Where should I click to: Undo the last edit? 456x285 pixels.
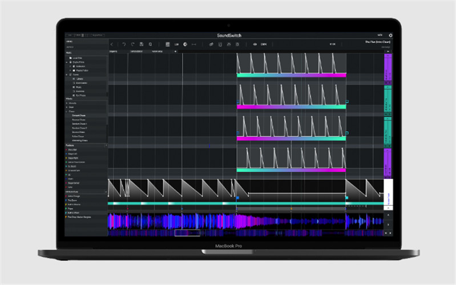[x=124, y=44]
